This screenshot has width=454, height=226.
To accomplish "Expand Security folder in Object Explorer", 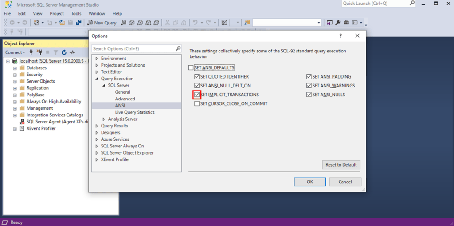I will pos(15,75).
